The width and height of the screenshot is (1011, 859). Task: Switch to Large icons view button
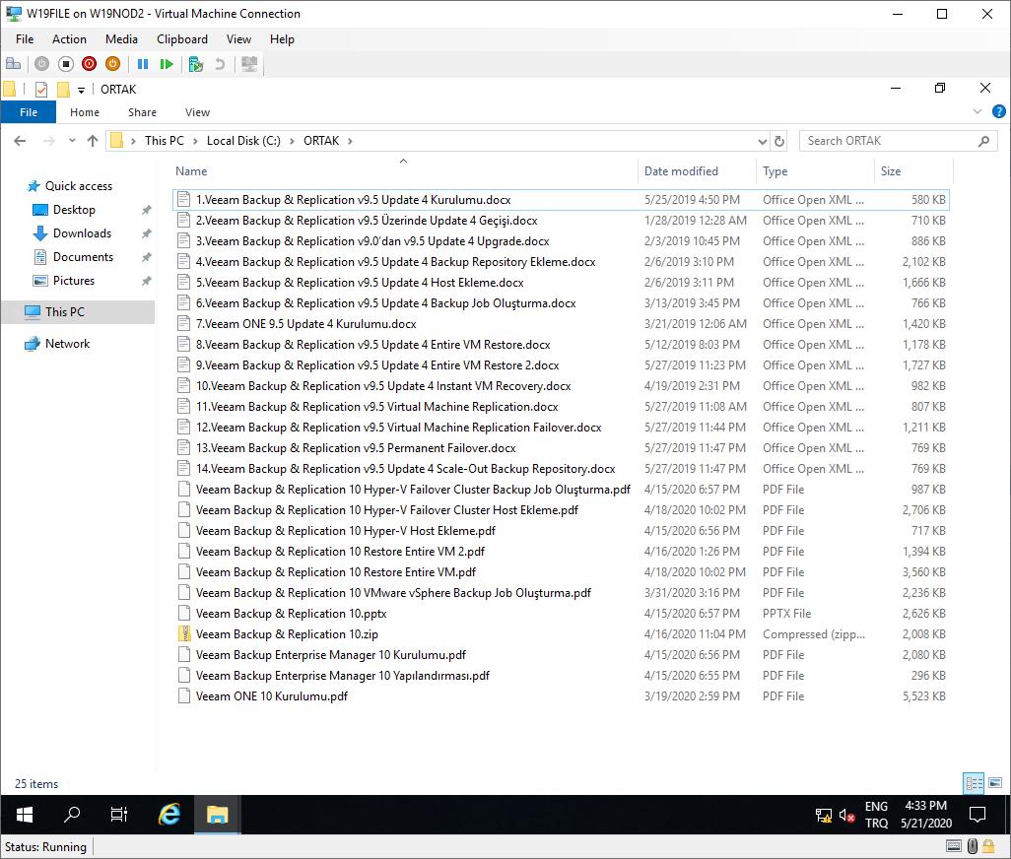pyautogui.click(x=995, y=783)
